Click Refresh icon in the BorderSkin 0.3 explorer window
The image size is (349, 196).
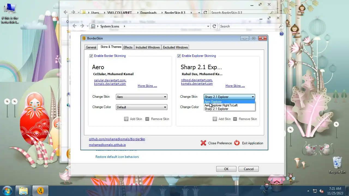point(205,13)
